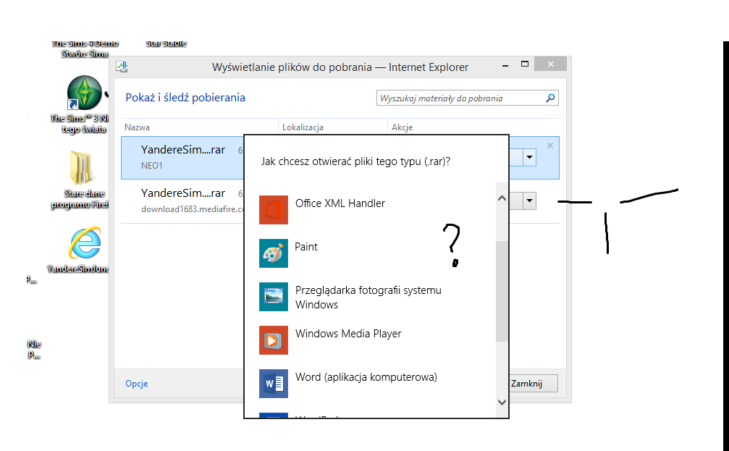This screenshot has width=729, height=451.
Task: Choose the Word application icon
Action: [x=274, y=384]
